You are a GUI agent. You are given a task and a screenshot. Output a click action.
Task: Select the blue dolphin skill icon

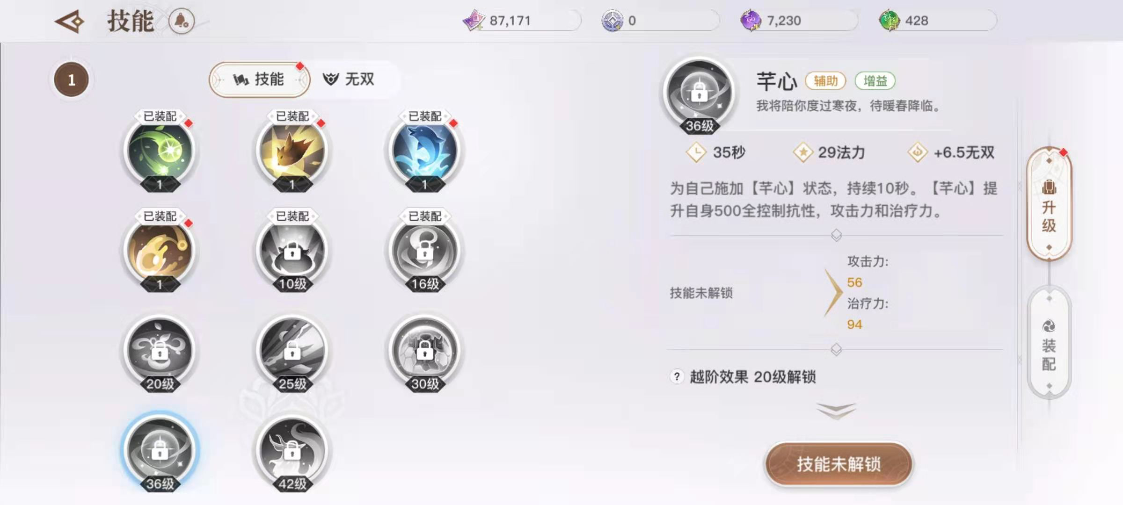click(x=424, y=151)
